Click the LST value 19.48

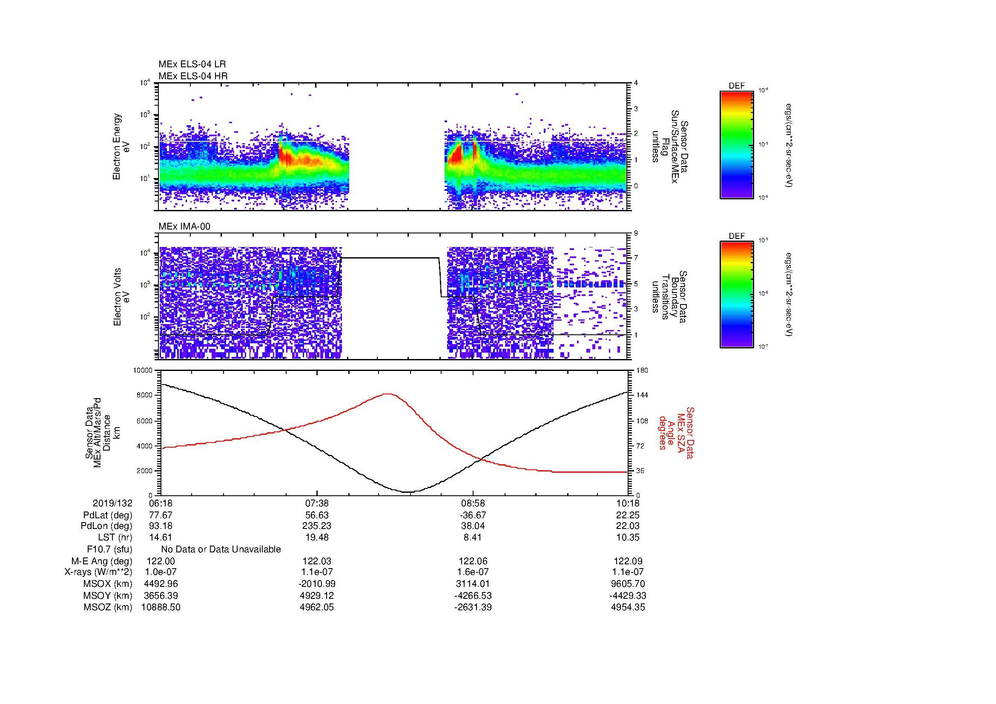tap(317, 537)
